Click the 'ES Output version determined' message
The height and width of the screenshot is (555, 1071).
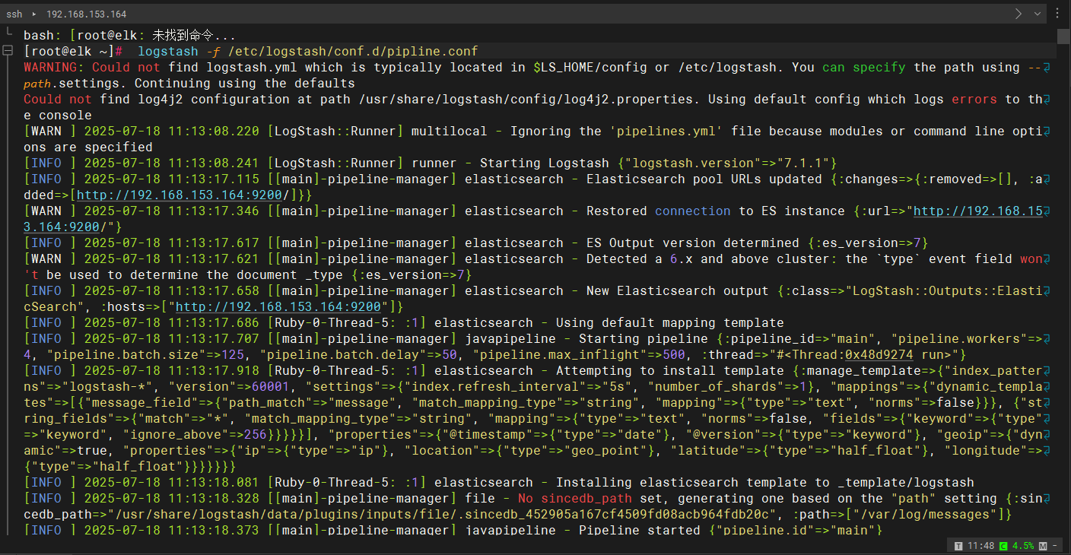tap(692, 243)
